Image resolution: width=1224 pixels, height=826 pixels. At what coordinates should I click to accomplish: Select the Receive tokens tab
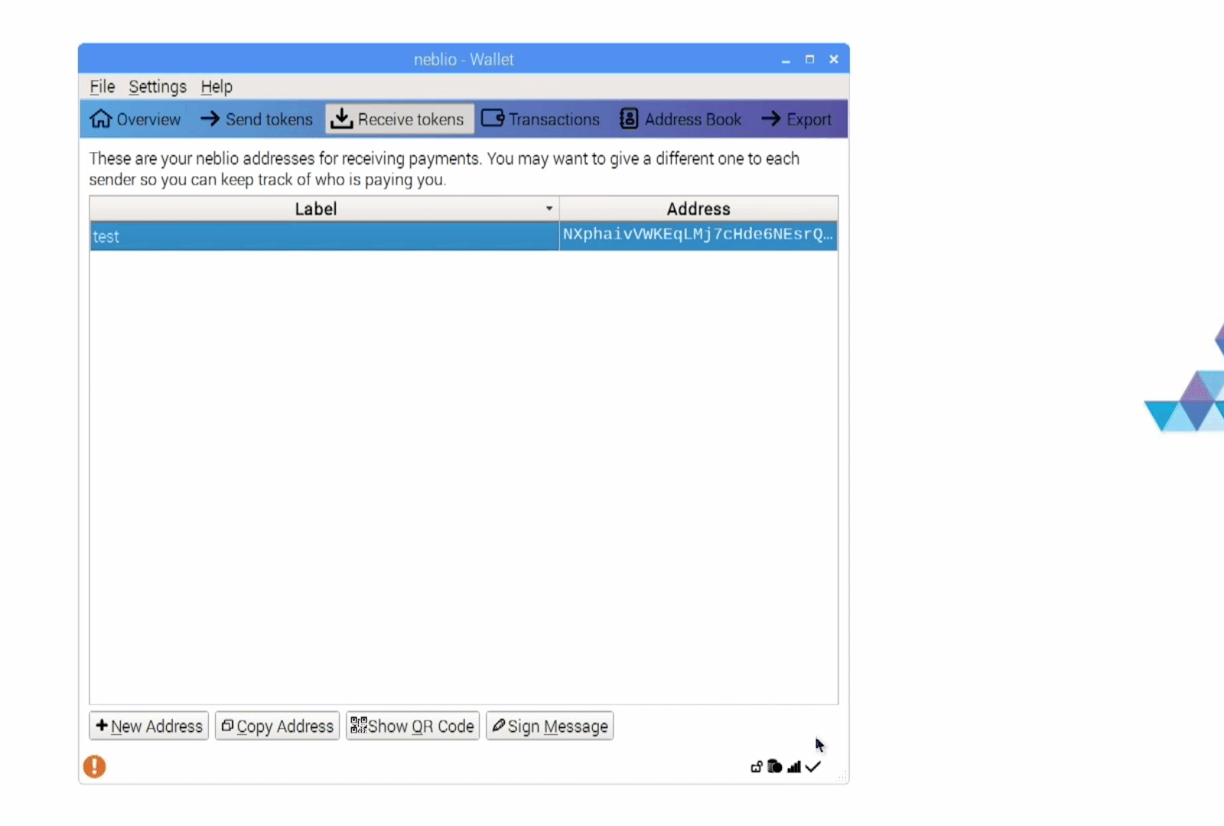[399, 119]
